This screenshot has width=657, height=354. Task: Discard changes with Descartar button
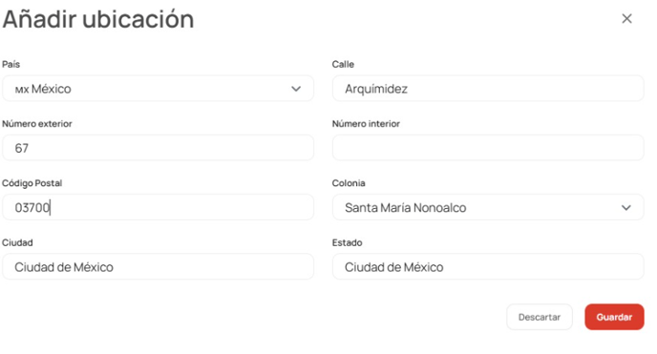pos(540,317)
